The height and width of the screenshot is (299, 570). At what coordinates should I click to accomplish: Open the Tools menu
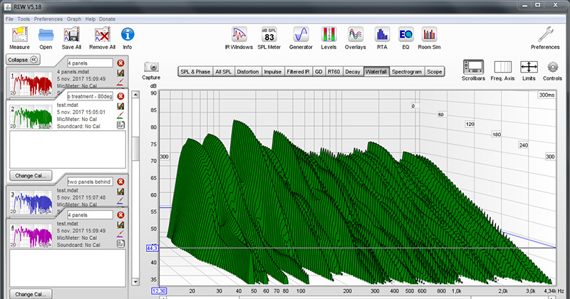click(24, 19)
